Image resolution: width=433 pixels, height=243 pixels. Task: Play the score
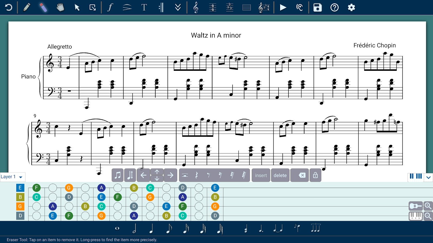(x=283, y=8)
